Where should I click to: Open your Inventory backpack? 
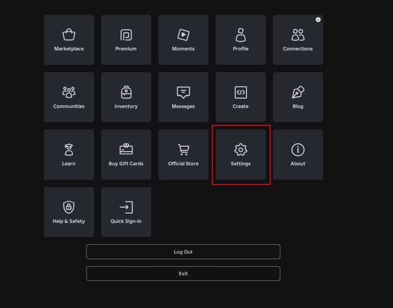tap(126, 97)
